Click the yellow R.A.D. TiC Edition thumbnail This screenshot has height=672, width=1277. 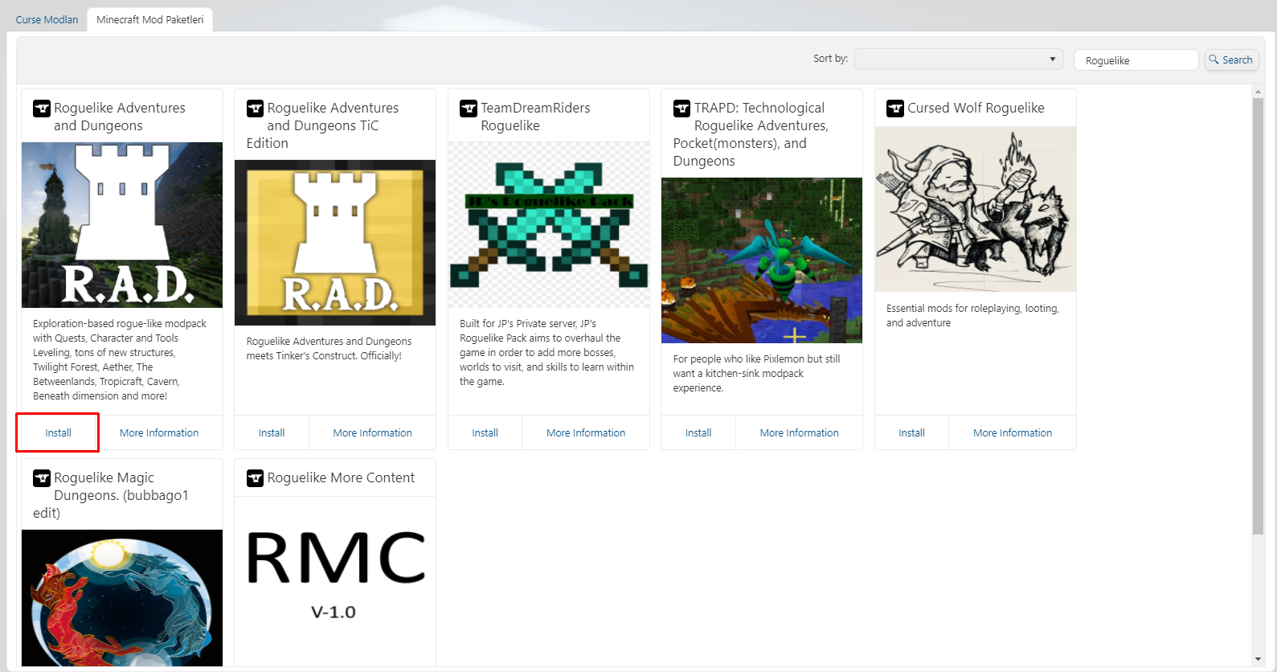click(335, 243)
